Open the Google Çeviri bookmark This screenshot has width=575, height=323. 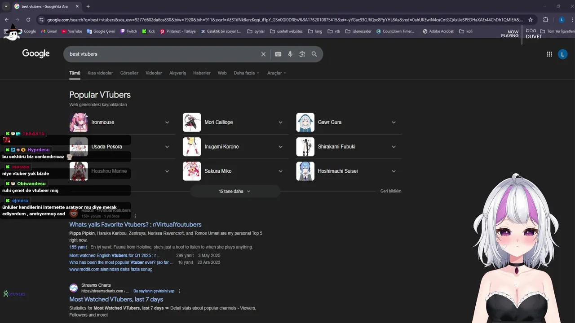101,31
